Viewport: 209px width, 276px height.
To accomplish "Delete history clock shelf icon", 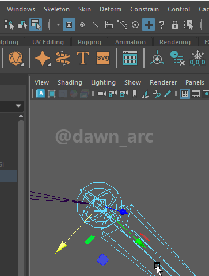I will pyautogui.click(x=177, y=58).
